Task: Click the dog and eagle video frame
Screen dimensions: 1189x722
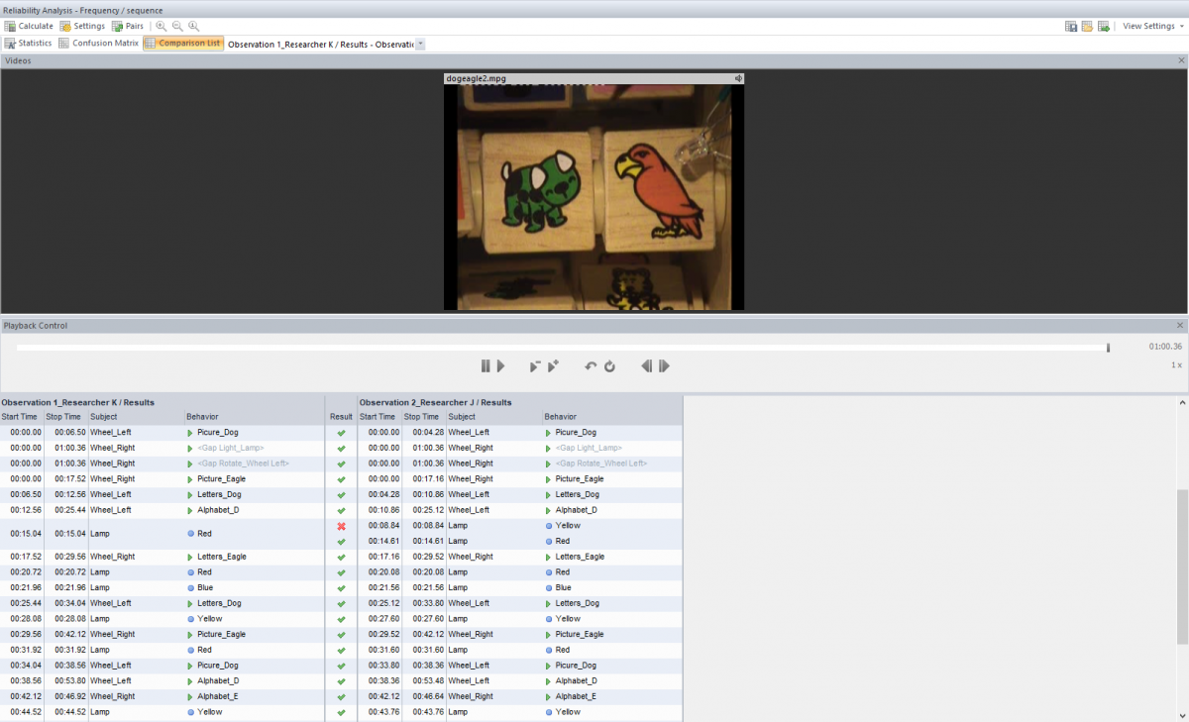Action: point(594,197)
